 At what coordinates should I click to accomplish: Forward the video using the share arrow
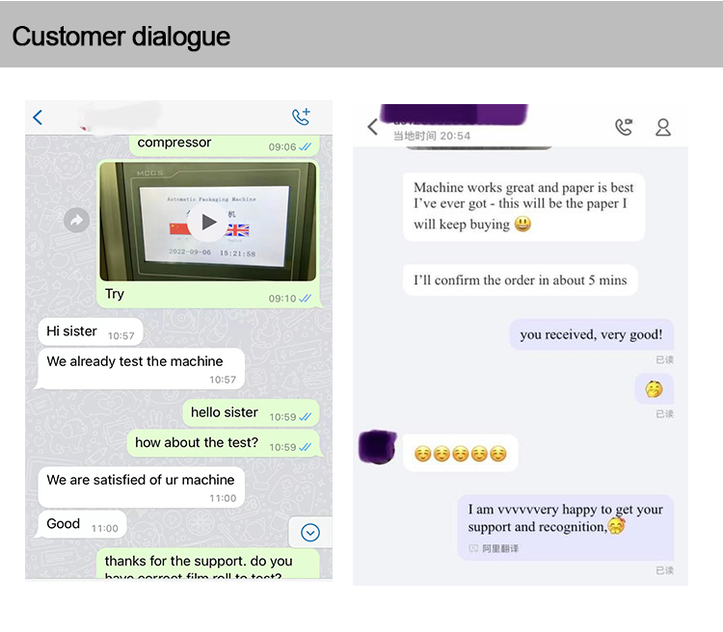(76, 220)
